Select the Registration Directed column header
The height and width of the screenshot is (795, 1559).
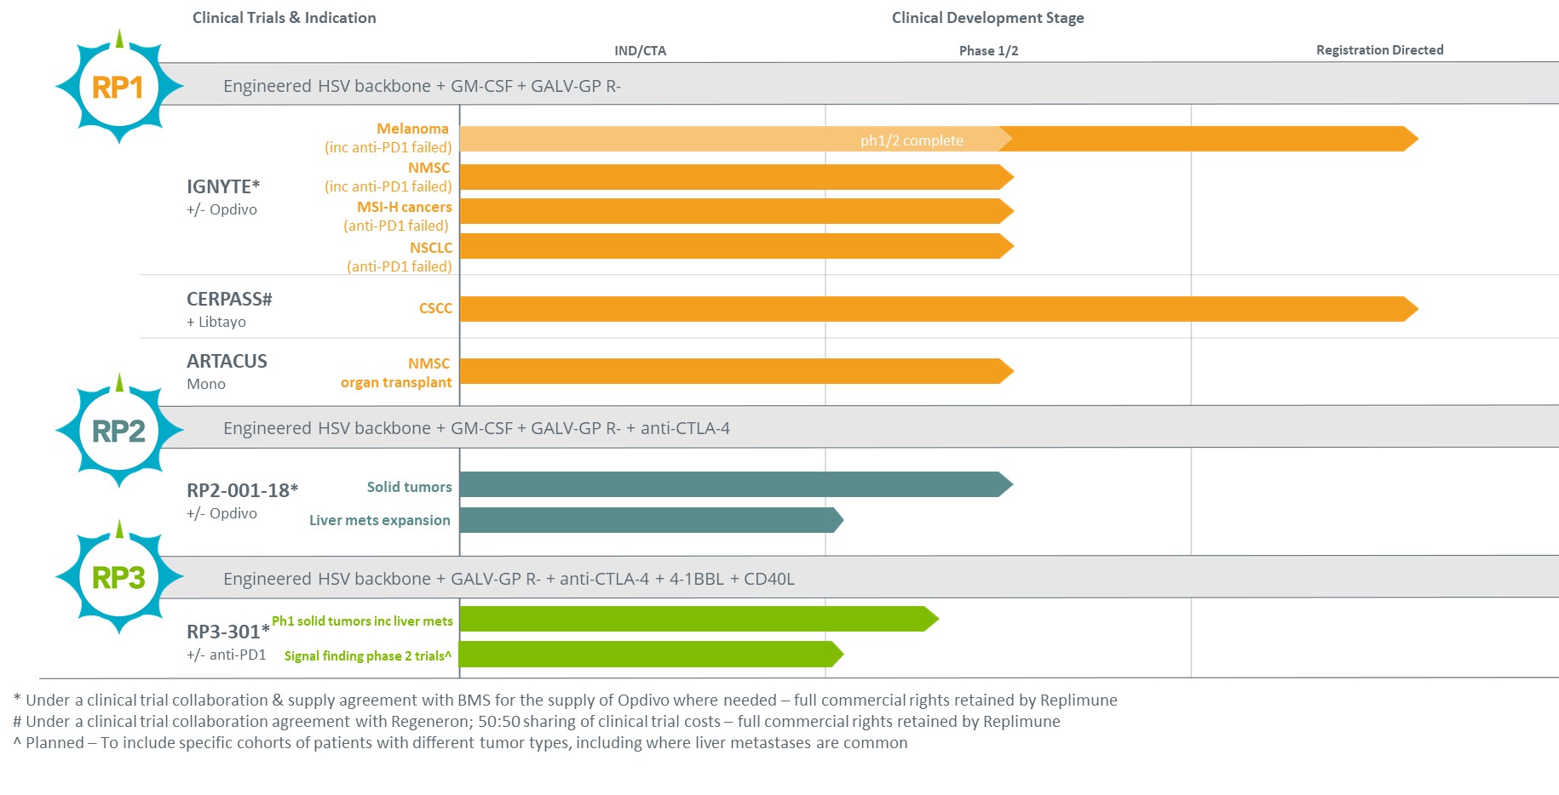[1379, 50]
